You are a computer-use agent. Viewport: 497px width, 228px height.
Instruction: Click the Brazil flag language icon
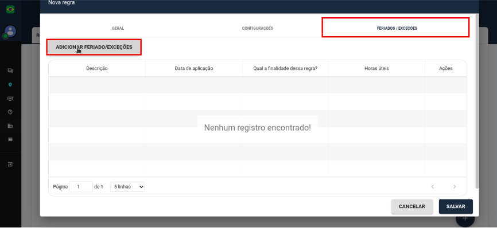tap(10, 9)
